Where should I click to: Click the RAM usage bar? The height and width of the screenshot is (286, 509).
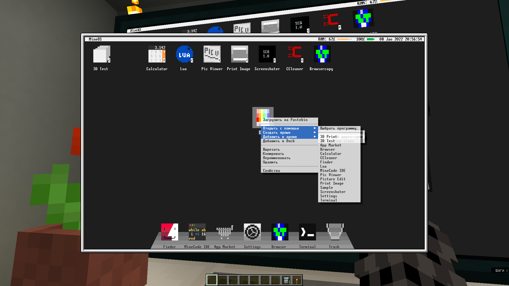pos(344,39)
